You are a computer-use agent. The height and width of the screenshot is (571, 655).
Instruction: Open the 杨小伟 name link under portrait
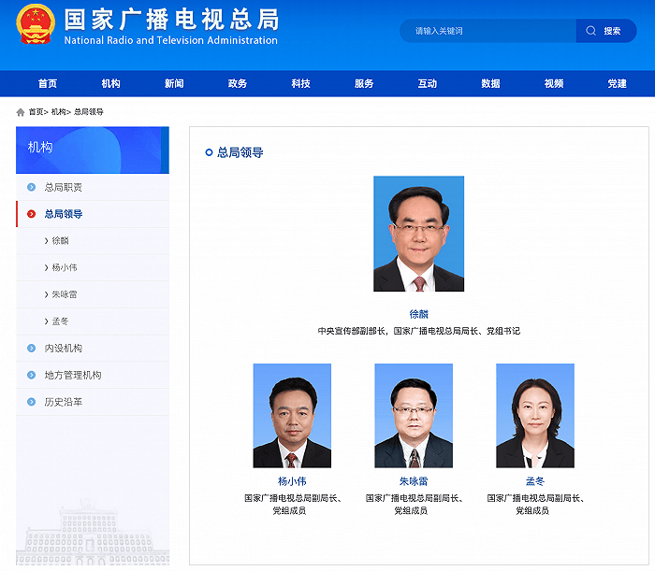pos(292,481)
